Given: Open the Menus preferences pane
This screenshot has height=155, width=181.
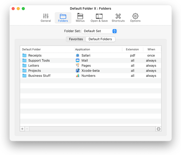Looking at the screenshot, I should point(80,18).
